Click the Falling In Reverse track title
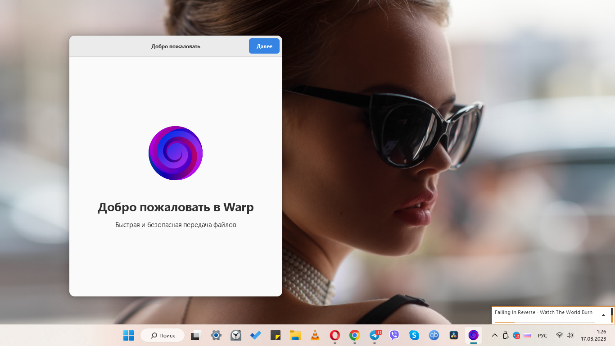The width and height of the screenshot is (615, 346). click(543, 312)
